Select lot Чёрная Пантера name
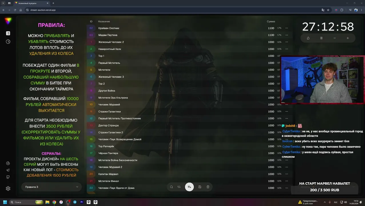Screen dimensions: 365x206 tap(108, 153)
